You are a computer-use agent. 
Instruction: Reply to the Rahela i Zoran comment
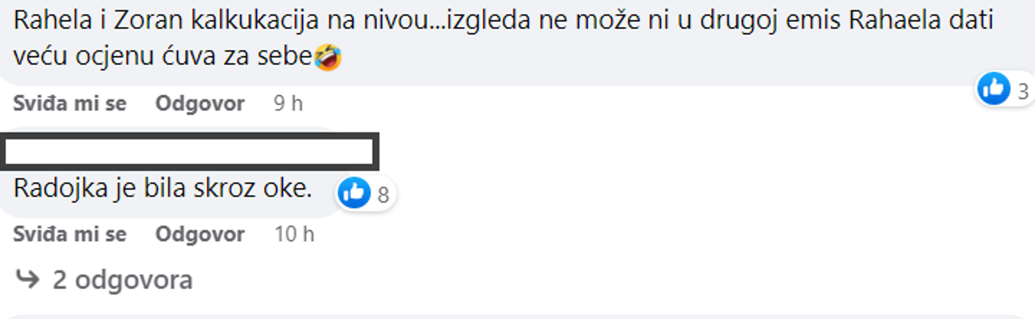click(200, 104)
